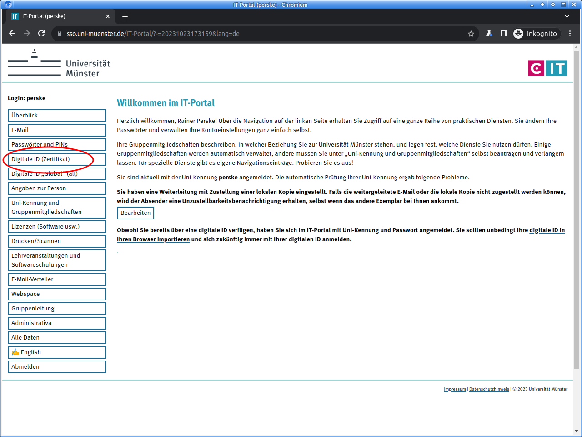Reload the IT-Portal page
The height and width of the screenshot is (437, 582).
coord(41,33)
